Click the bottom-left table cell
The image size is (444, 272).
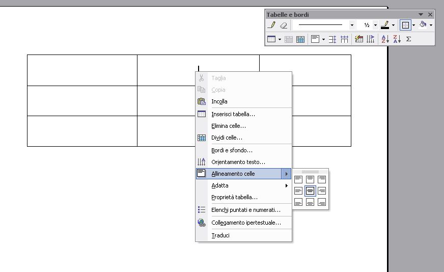point(82,131)
